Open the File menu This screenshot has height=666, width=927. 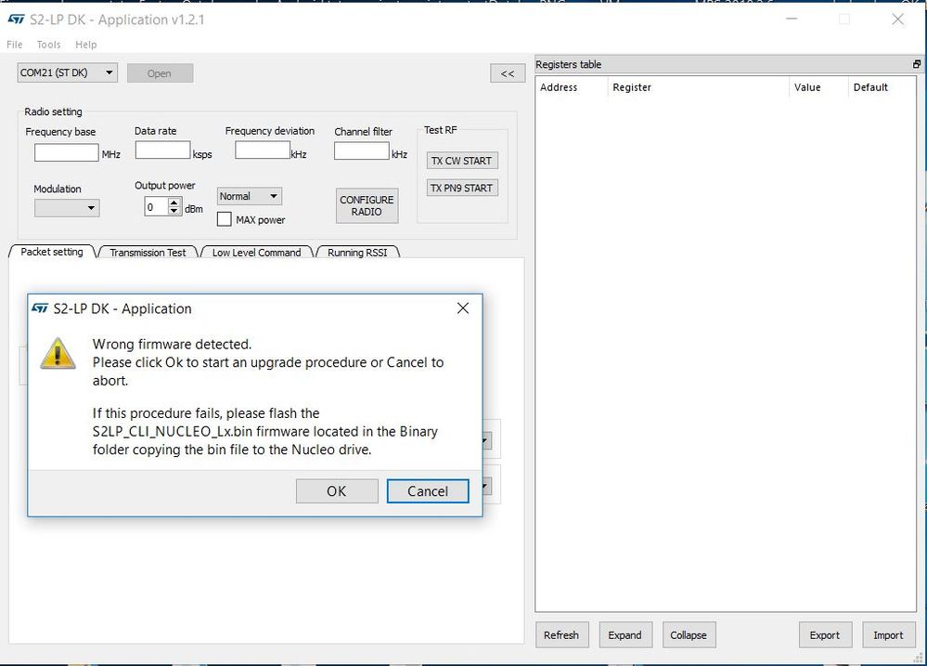click(x=15, y=45)
